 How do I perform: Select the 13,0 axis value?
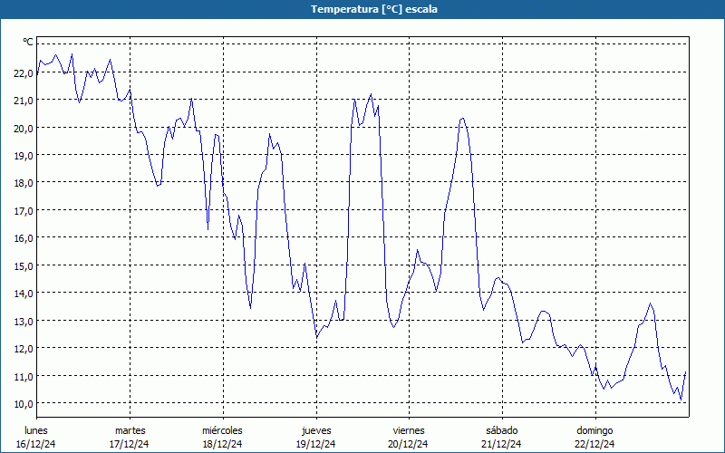(x=24, y=322)
